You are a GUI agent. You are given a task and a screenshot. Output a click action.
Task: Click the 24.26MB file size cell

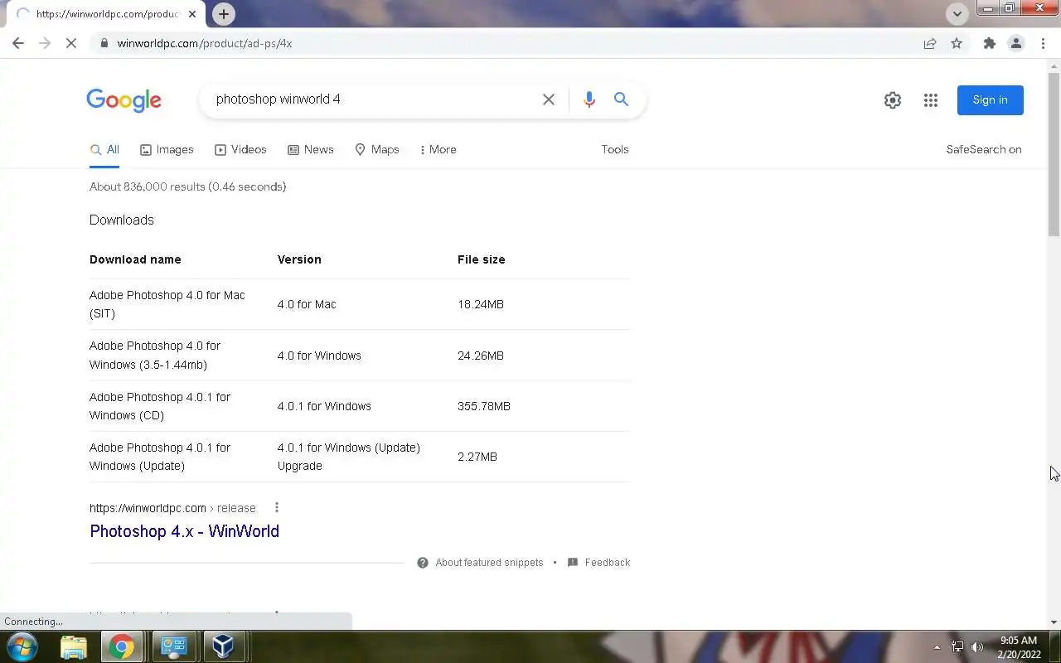click(x=481, y=356)
